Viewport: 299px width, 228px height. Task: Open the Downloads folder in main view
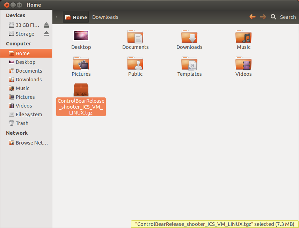tap(189, 37)
